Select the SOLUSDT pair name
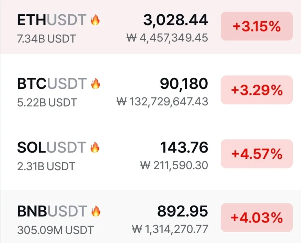 51,147
